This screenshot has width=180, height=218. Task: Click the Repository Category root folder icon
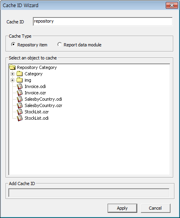click(x=12, y=67)
